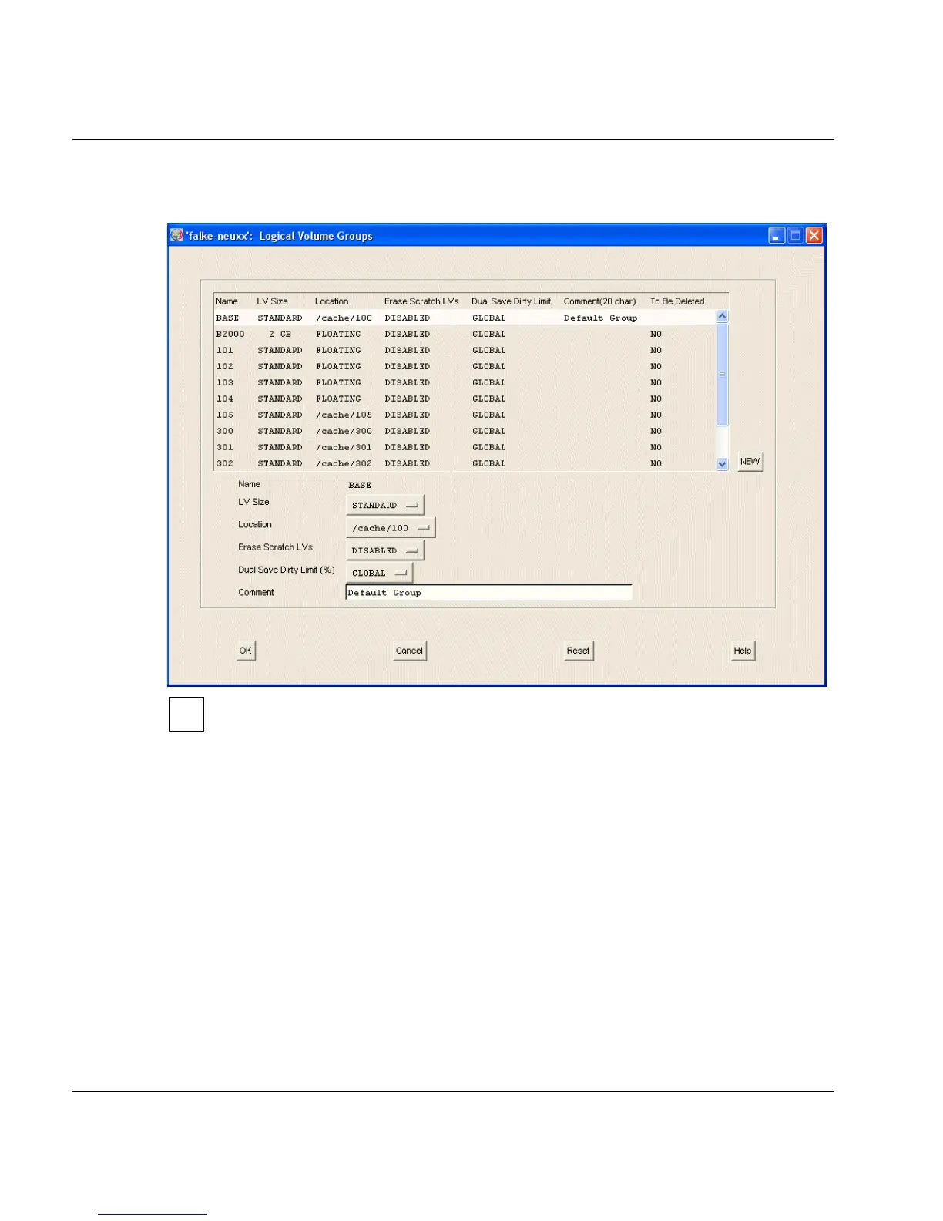
Task: Click the Comment input field
Action: (x=488, y=592)
